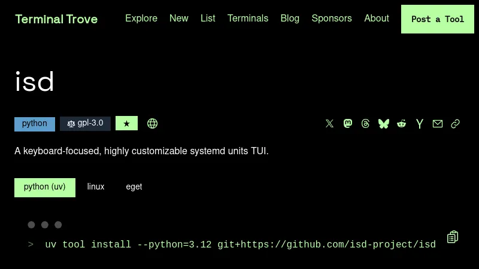Share the tool on X
This screenshot has width=479, height=269.
coord(329,124)
